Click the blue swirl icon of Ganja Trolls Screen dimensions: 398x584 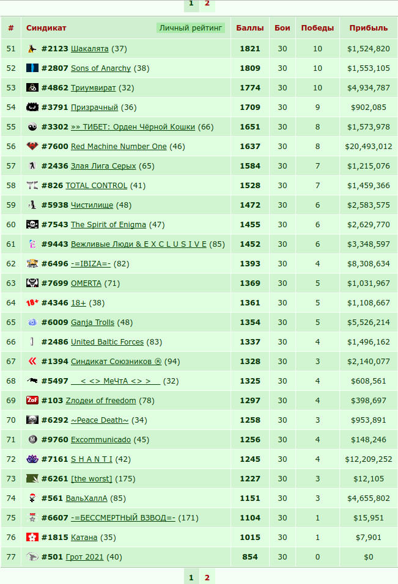pos(32,322)
